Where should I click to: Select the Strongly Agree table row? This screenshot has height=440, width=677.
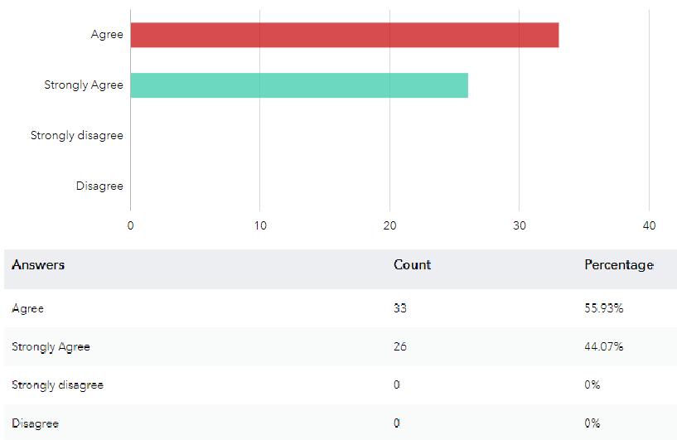coord(341,346)
